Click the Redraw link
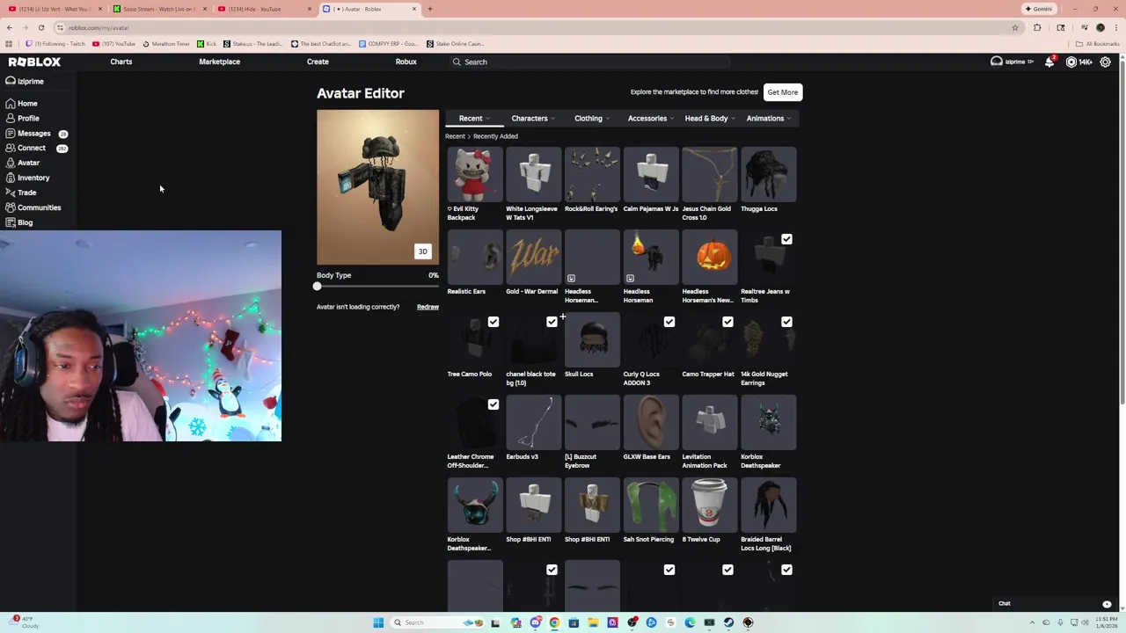 click(428, 307)
